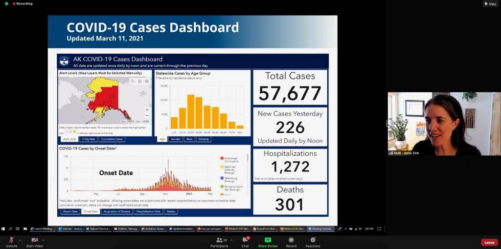
Task: Start Video from the Zoom toolbar
Action: (x=34, y=241)
